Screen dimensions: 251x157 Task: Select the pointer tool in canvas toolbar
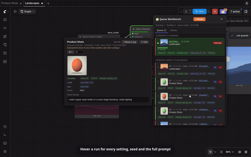point(210,152)
